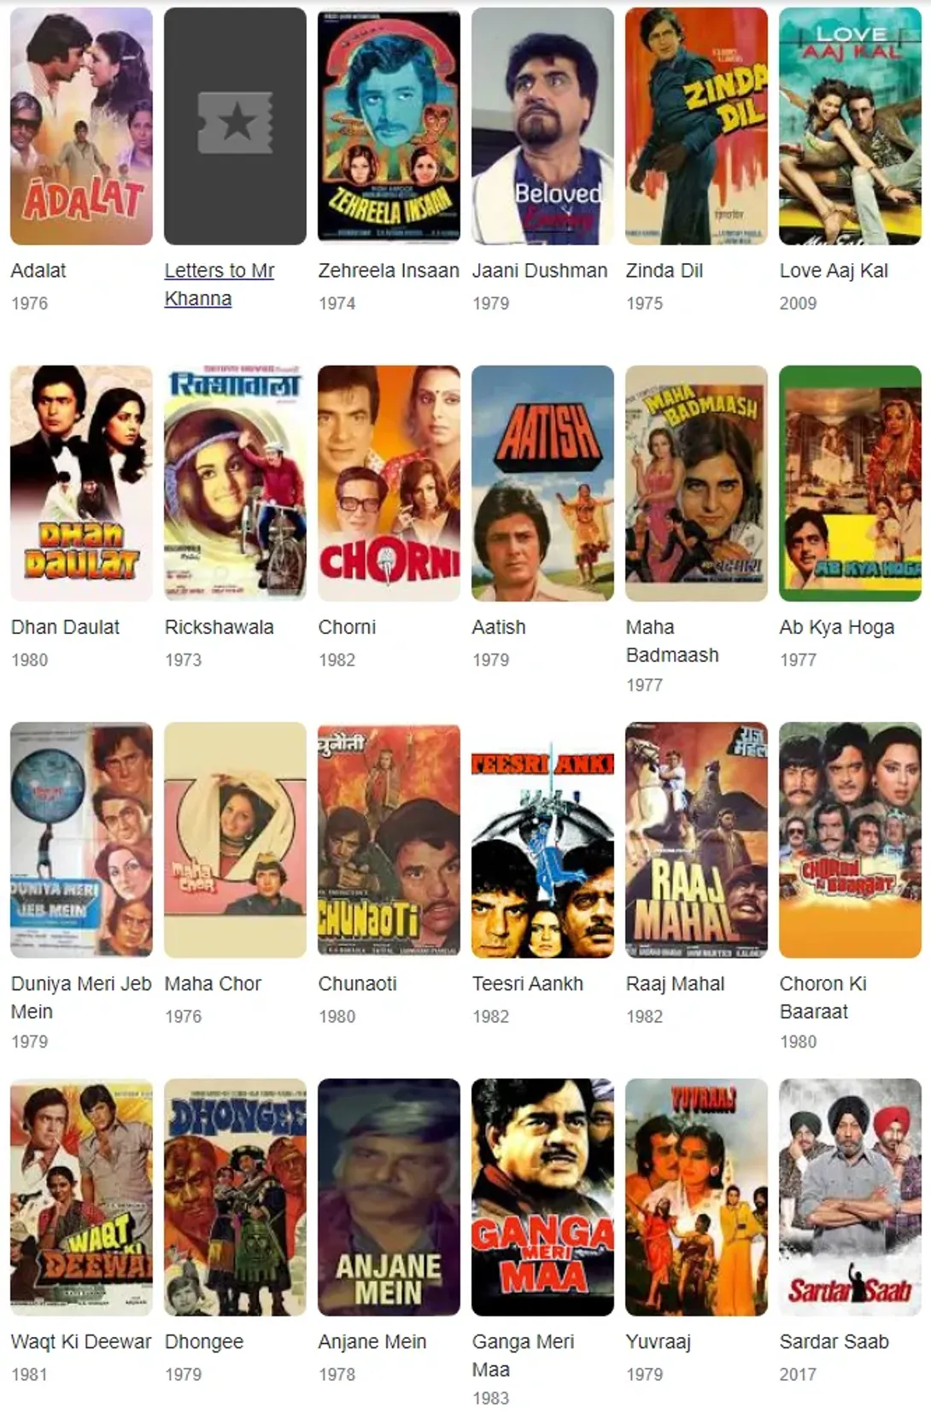Click the Ganga Meri Maa poster

[x=542, y=1197]
